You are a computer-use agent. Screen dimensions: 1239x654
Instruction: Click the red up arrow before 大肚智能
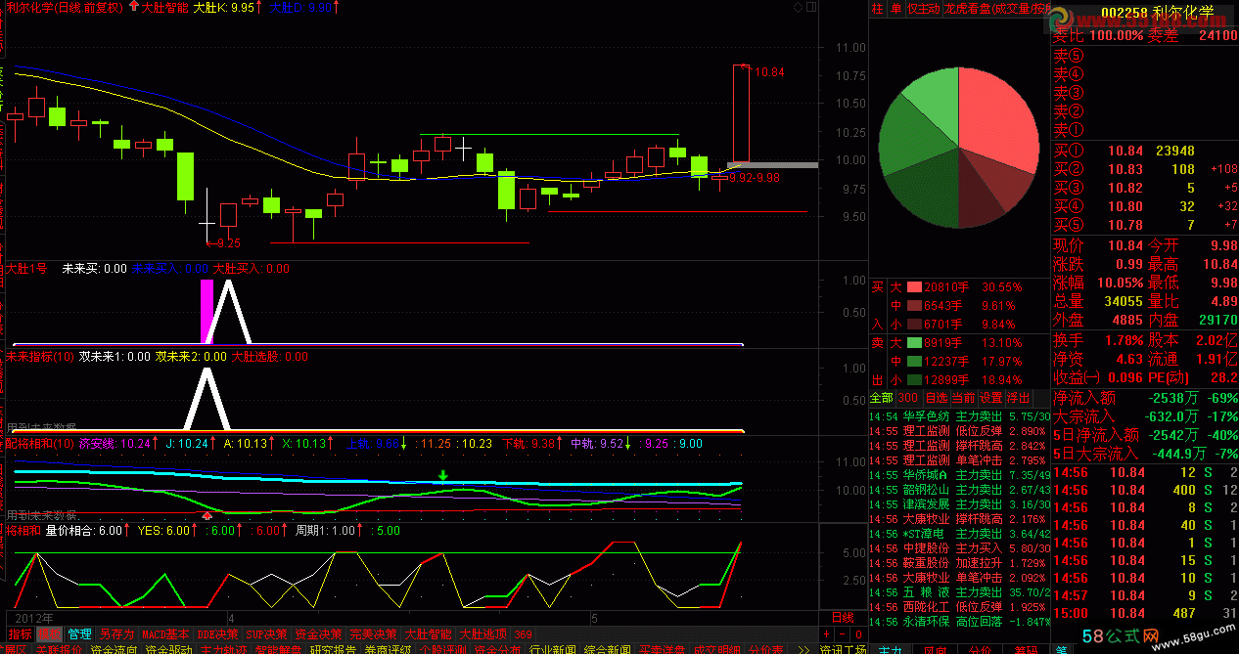coord(133,7)
